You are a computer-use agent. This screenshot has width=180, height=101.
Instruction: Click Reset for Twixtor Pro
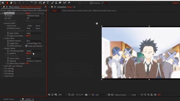28,13
